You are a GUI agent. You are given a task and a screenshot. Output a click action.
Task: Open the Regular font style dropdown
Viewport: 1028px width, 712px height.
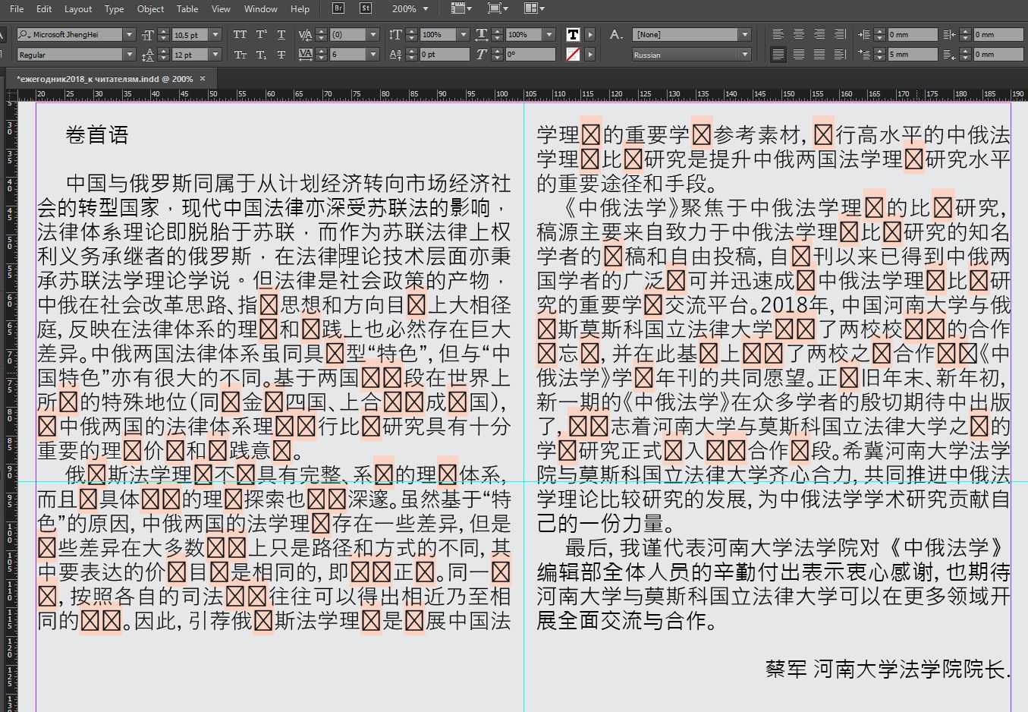coord(130,55)
